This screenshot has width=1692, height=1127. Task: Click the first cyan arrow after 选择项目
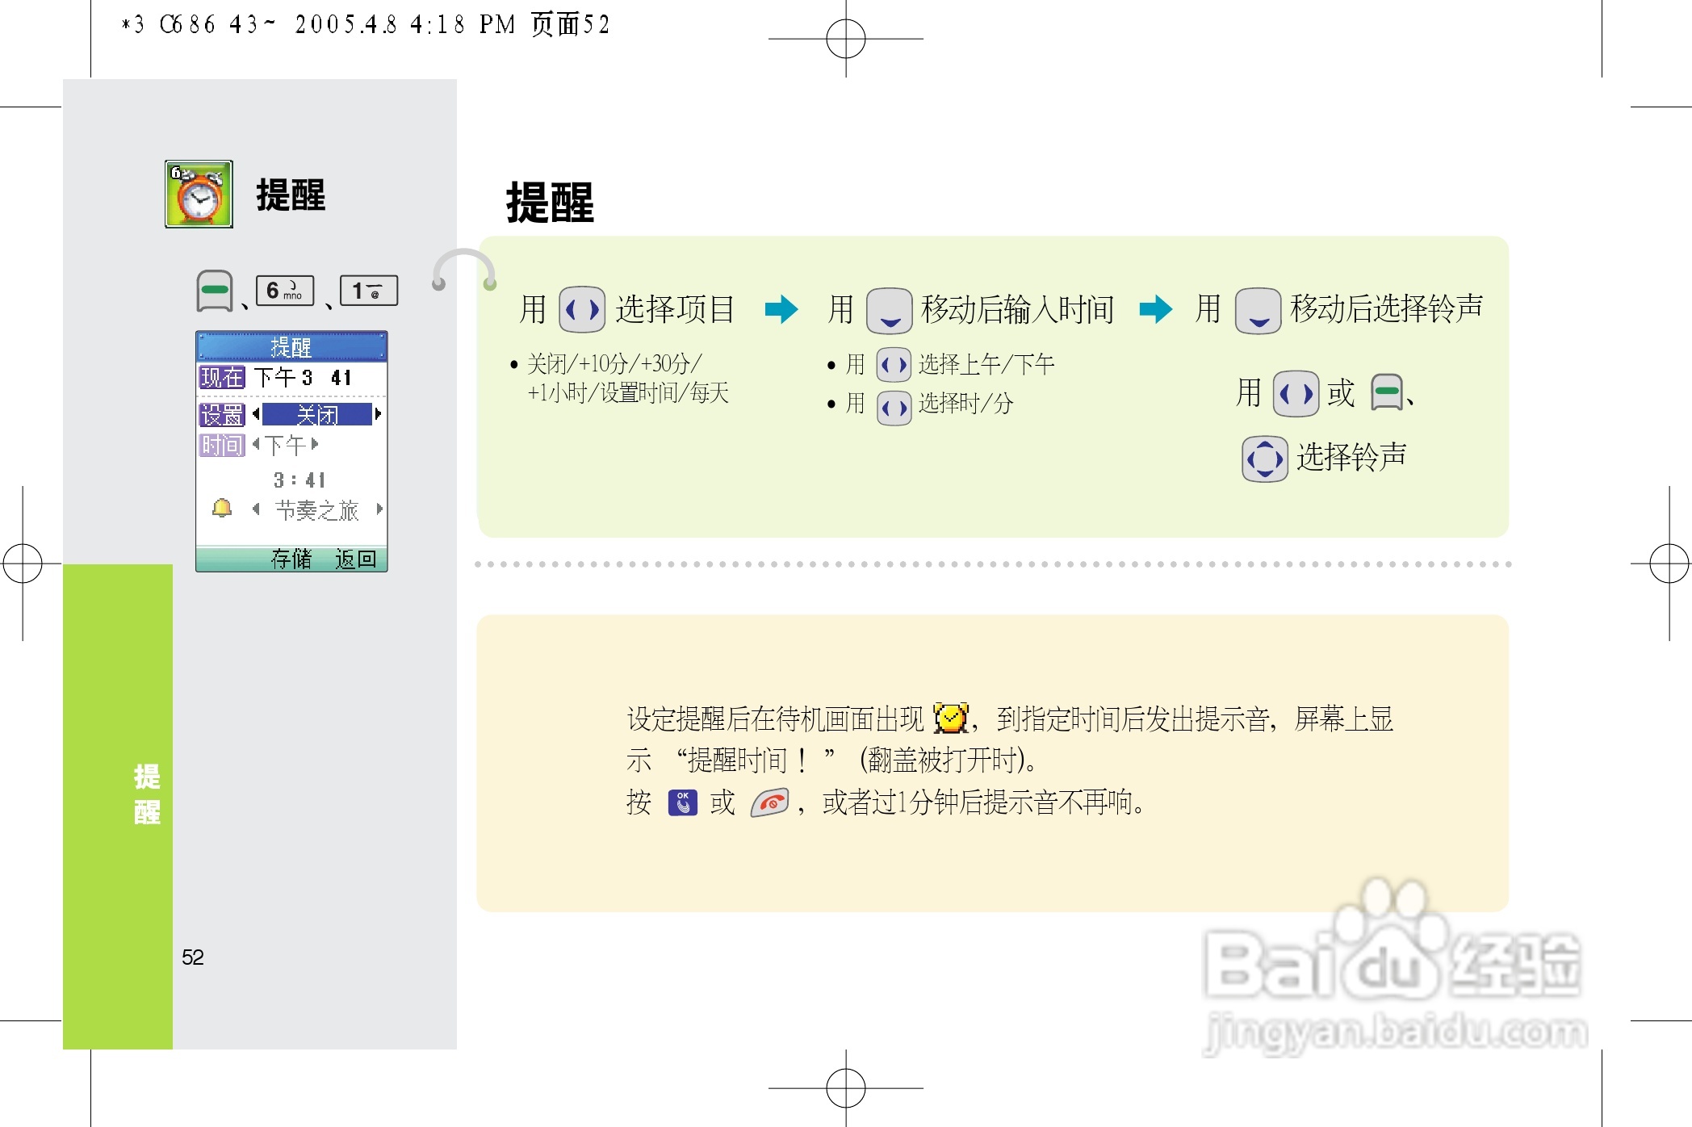(x=781, y=308)
